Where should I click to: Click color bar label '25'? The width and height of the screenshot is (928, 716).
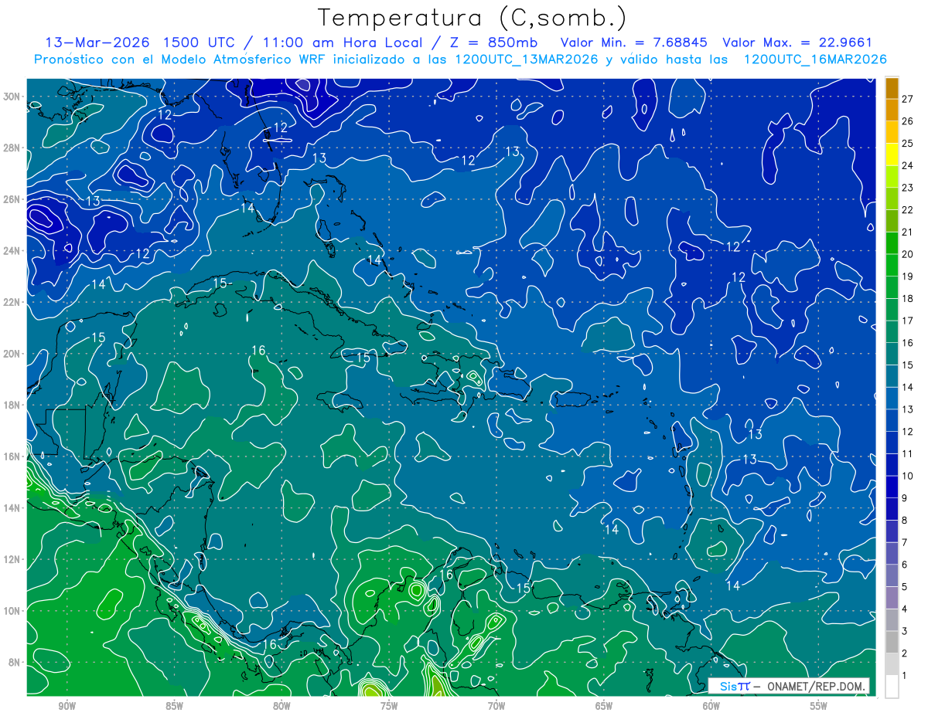pos(908,143)
